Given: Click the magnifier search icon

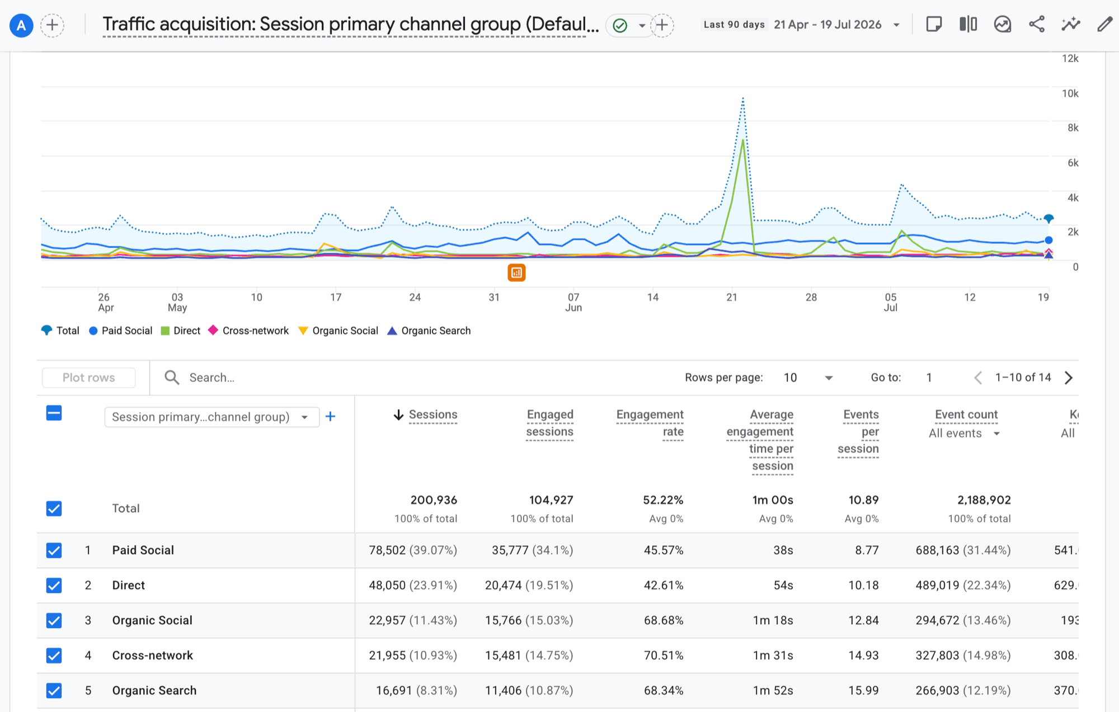Looking at the screenshot, I should pyautogui.click(x=172, y=378).
